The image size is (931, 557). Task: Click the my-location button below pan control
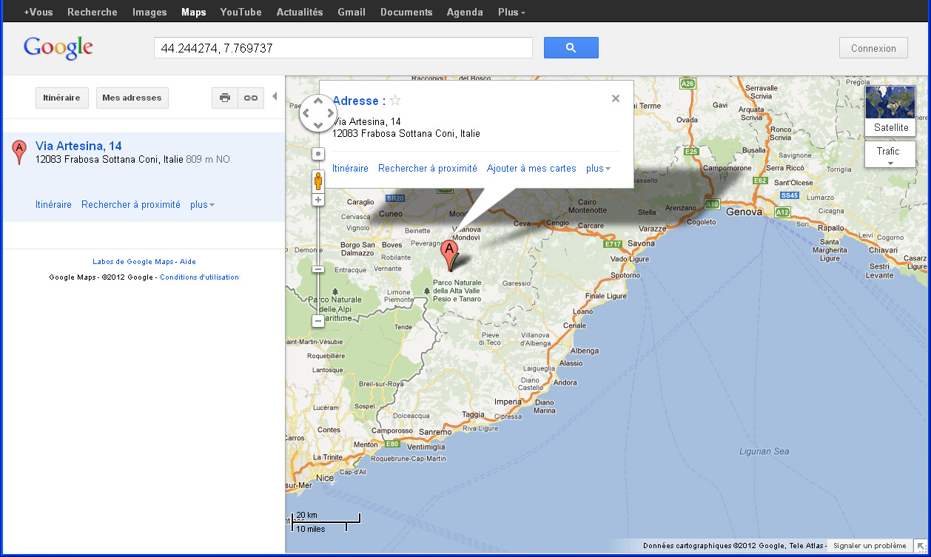pyautogui.click(x=318, y=154)
